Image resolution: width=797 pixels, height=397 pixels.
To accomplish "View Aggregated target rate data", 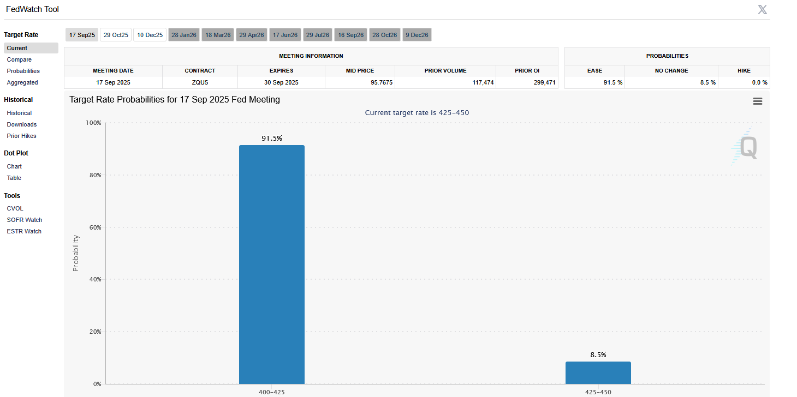I will click(x=22, y=82).
